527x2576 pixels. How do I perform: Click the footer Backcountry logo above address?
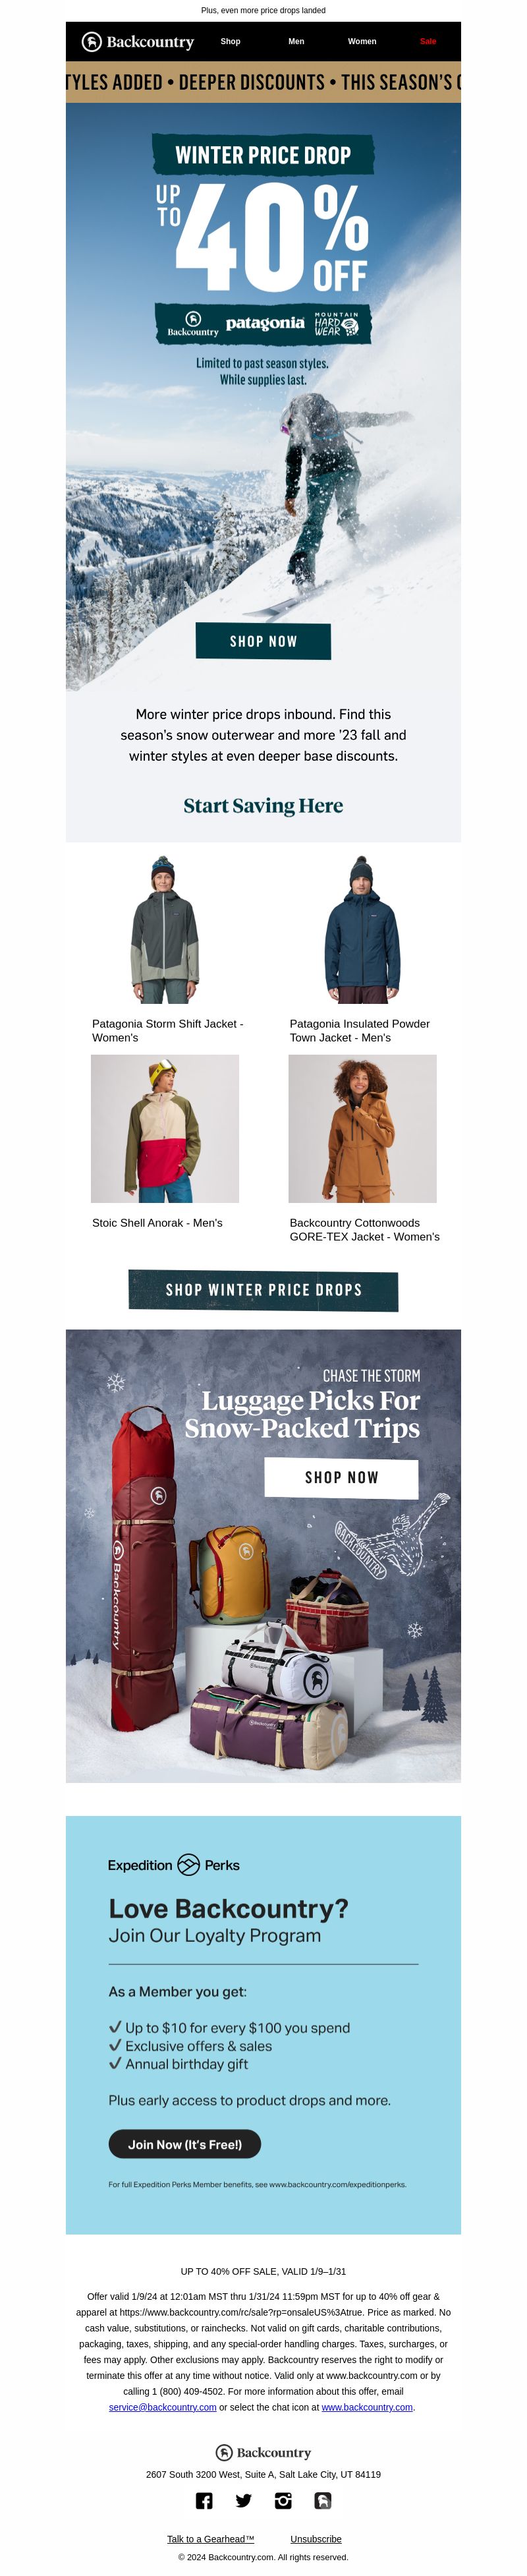click(264, 2452)
